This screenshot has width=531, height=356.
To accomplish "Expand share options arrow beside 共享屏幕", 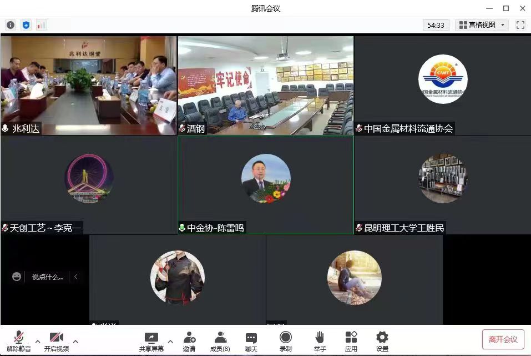I will click(170, 342).
